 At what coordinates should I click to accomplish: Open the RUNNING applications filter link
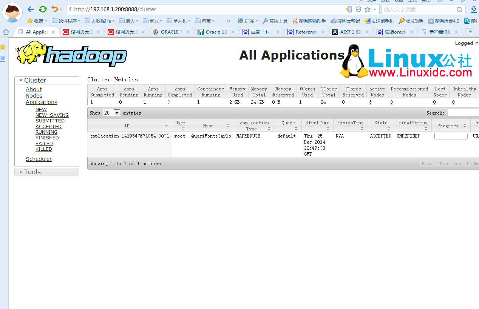[46, 132]
